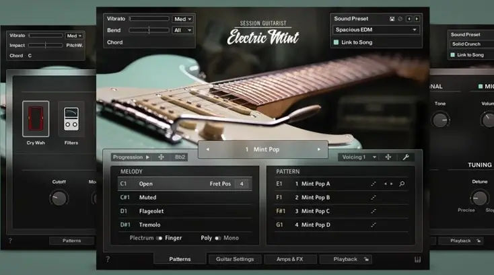The height and width of the screenshot is (275, 494).
Task: Click the Progression play arrow
Action: [x=147, y=157]
